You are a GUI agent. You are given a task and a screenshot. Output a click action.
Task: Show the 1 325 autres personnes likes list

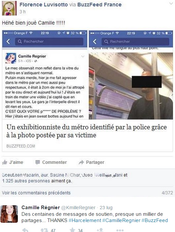click(x=26, y=181)
